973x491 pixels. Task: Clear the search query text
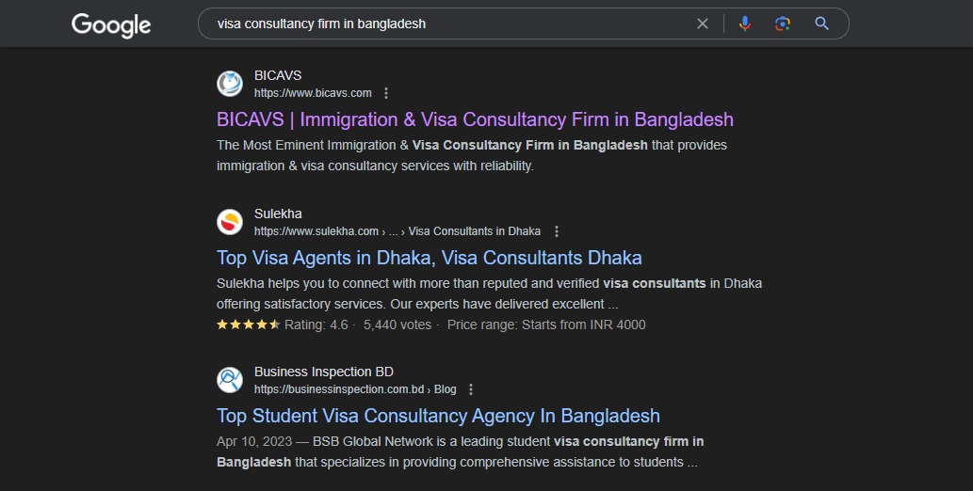(702, 24)
